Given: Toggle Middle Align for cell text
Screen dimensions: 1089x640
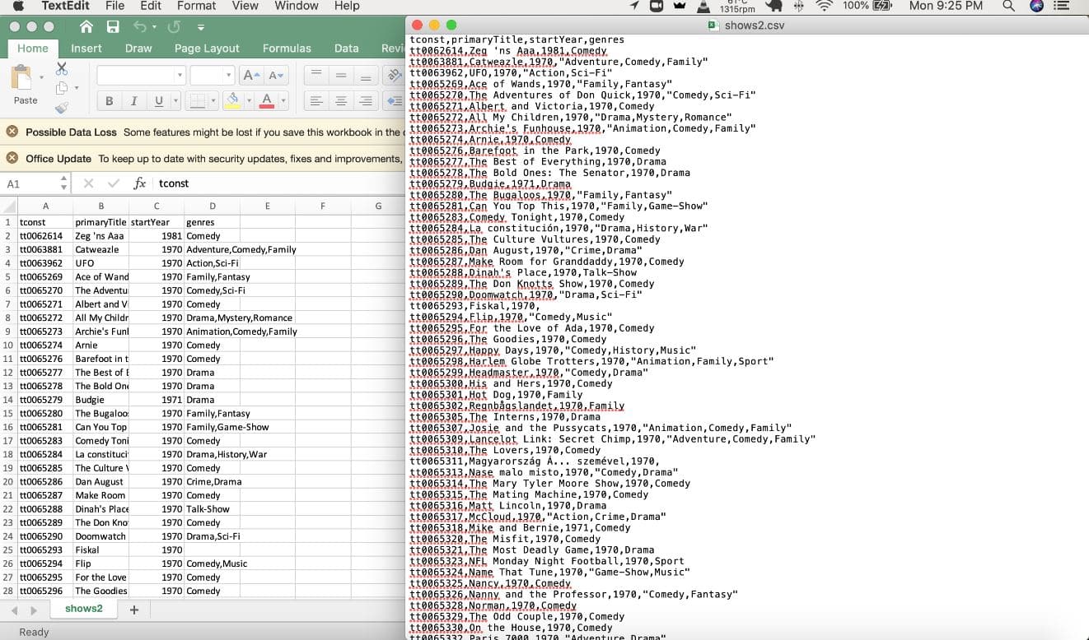Looking at the screenshot, I should coord(340,75).
